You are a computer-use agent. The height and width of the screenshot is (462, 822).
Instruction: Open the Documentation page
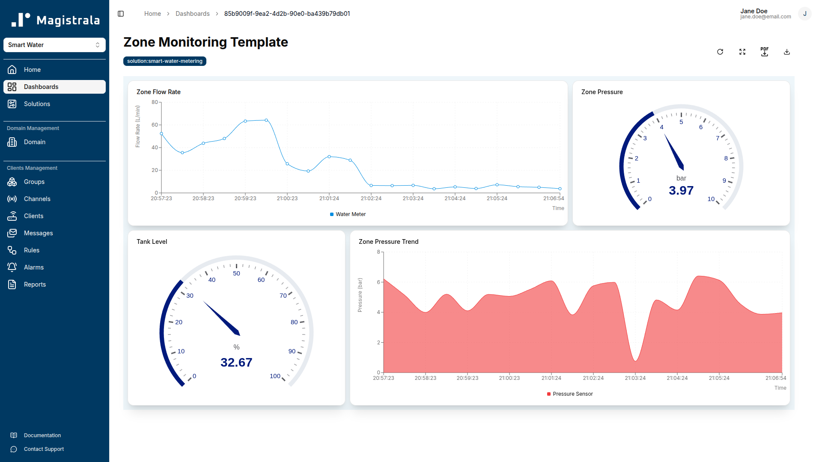pyautogui.click(x=42, y=435)
